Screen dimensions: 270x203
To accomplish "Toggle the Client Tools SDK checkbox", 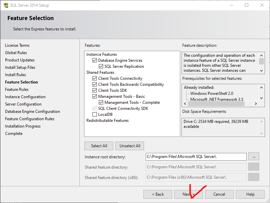I will click(x=94, y=90).
